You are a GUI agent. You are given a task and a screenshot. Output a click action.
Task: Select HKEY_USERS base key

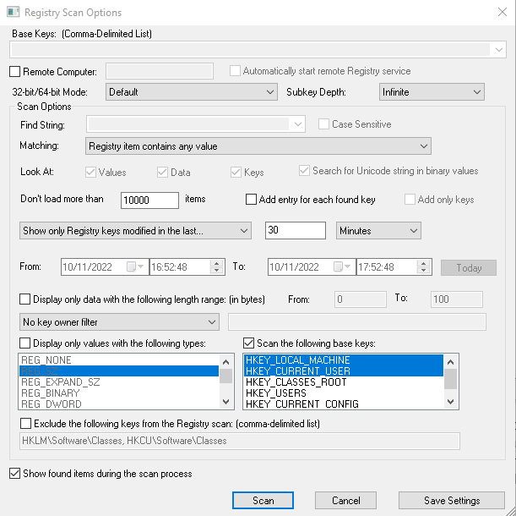(344, 393)
